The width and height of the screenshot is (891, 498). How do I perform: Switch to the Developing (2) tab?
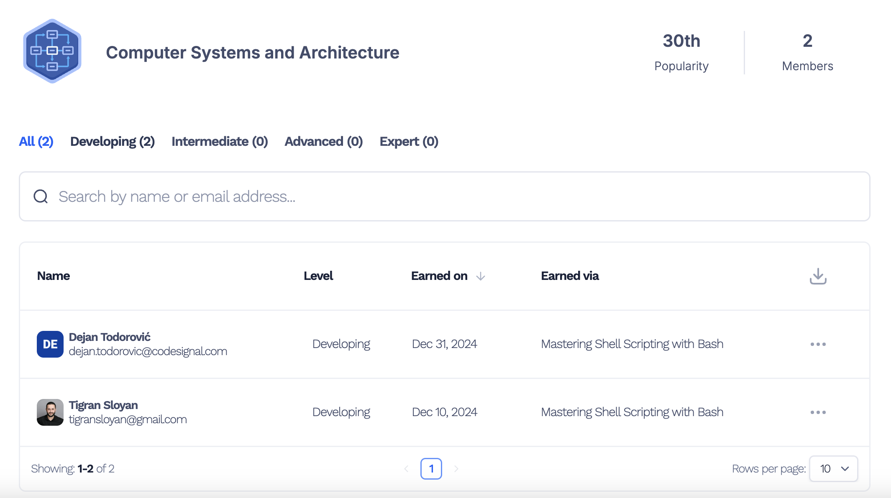pos(113,142)
